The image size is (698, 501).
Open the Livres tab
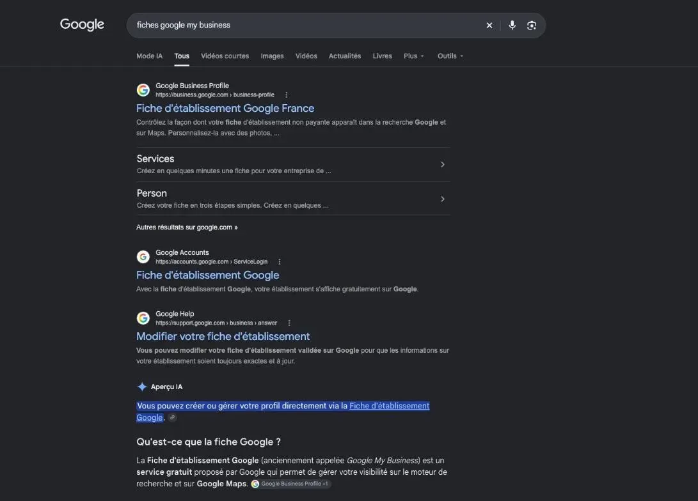point(382,56)
